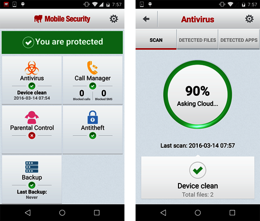Click Parental Control red X status

click(32, 136)
